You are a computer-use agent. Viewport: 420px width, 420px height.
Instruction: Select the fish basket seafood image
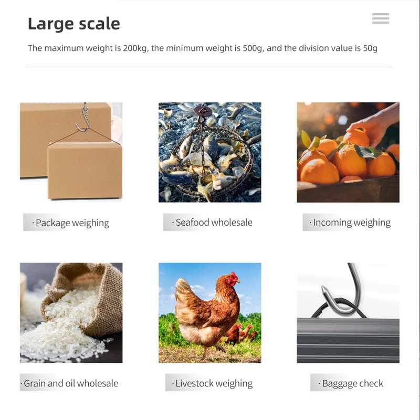[209, 152]
